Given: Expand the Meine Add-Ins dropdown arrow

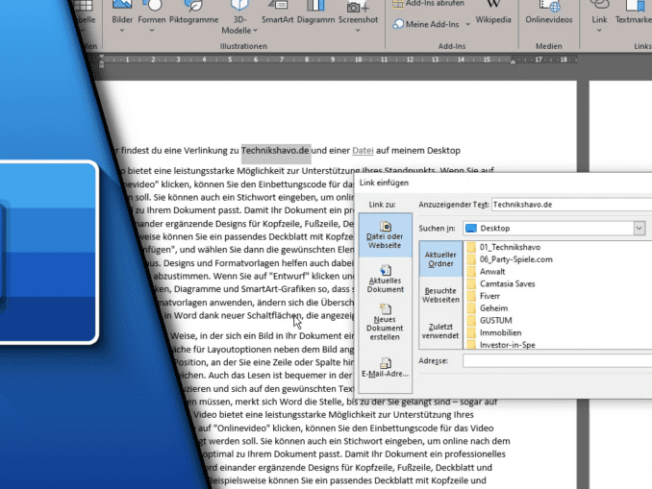Looking at the screenshot, I should [x=467, y=24].
